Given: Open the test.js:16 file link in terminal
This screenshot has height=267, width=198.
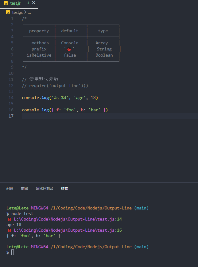Looking at the screenshot, I should click(68, 230).
